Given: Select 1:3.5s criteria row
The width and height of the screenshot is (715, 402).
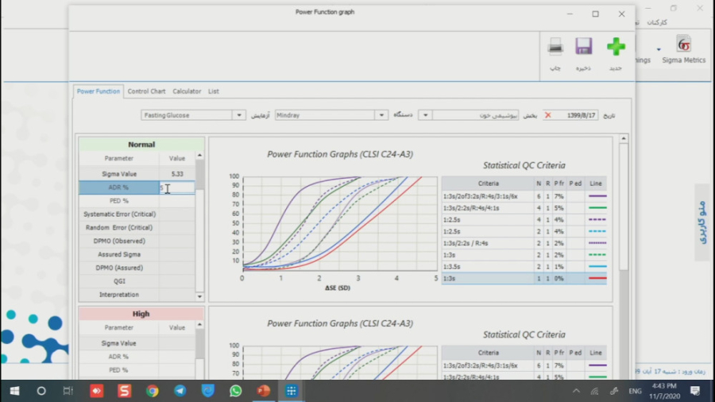Looking at the screenshot, I should 524,267.
